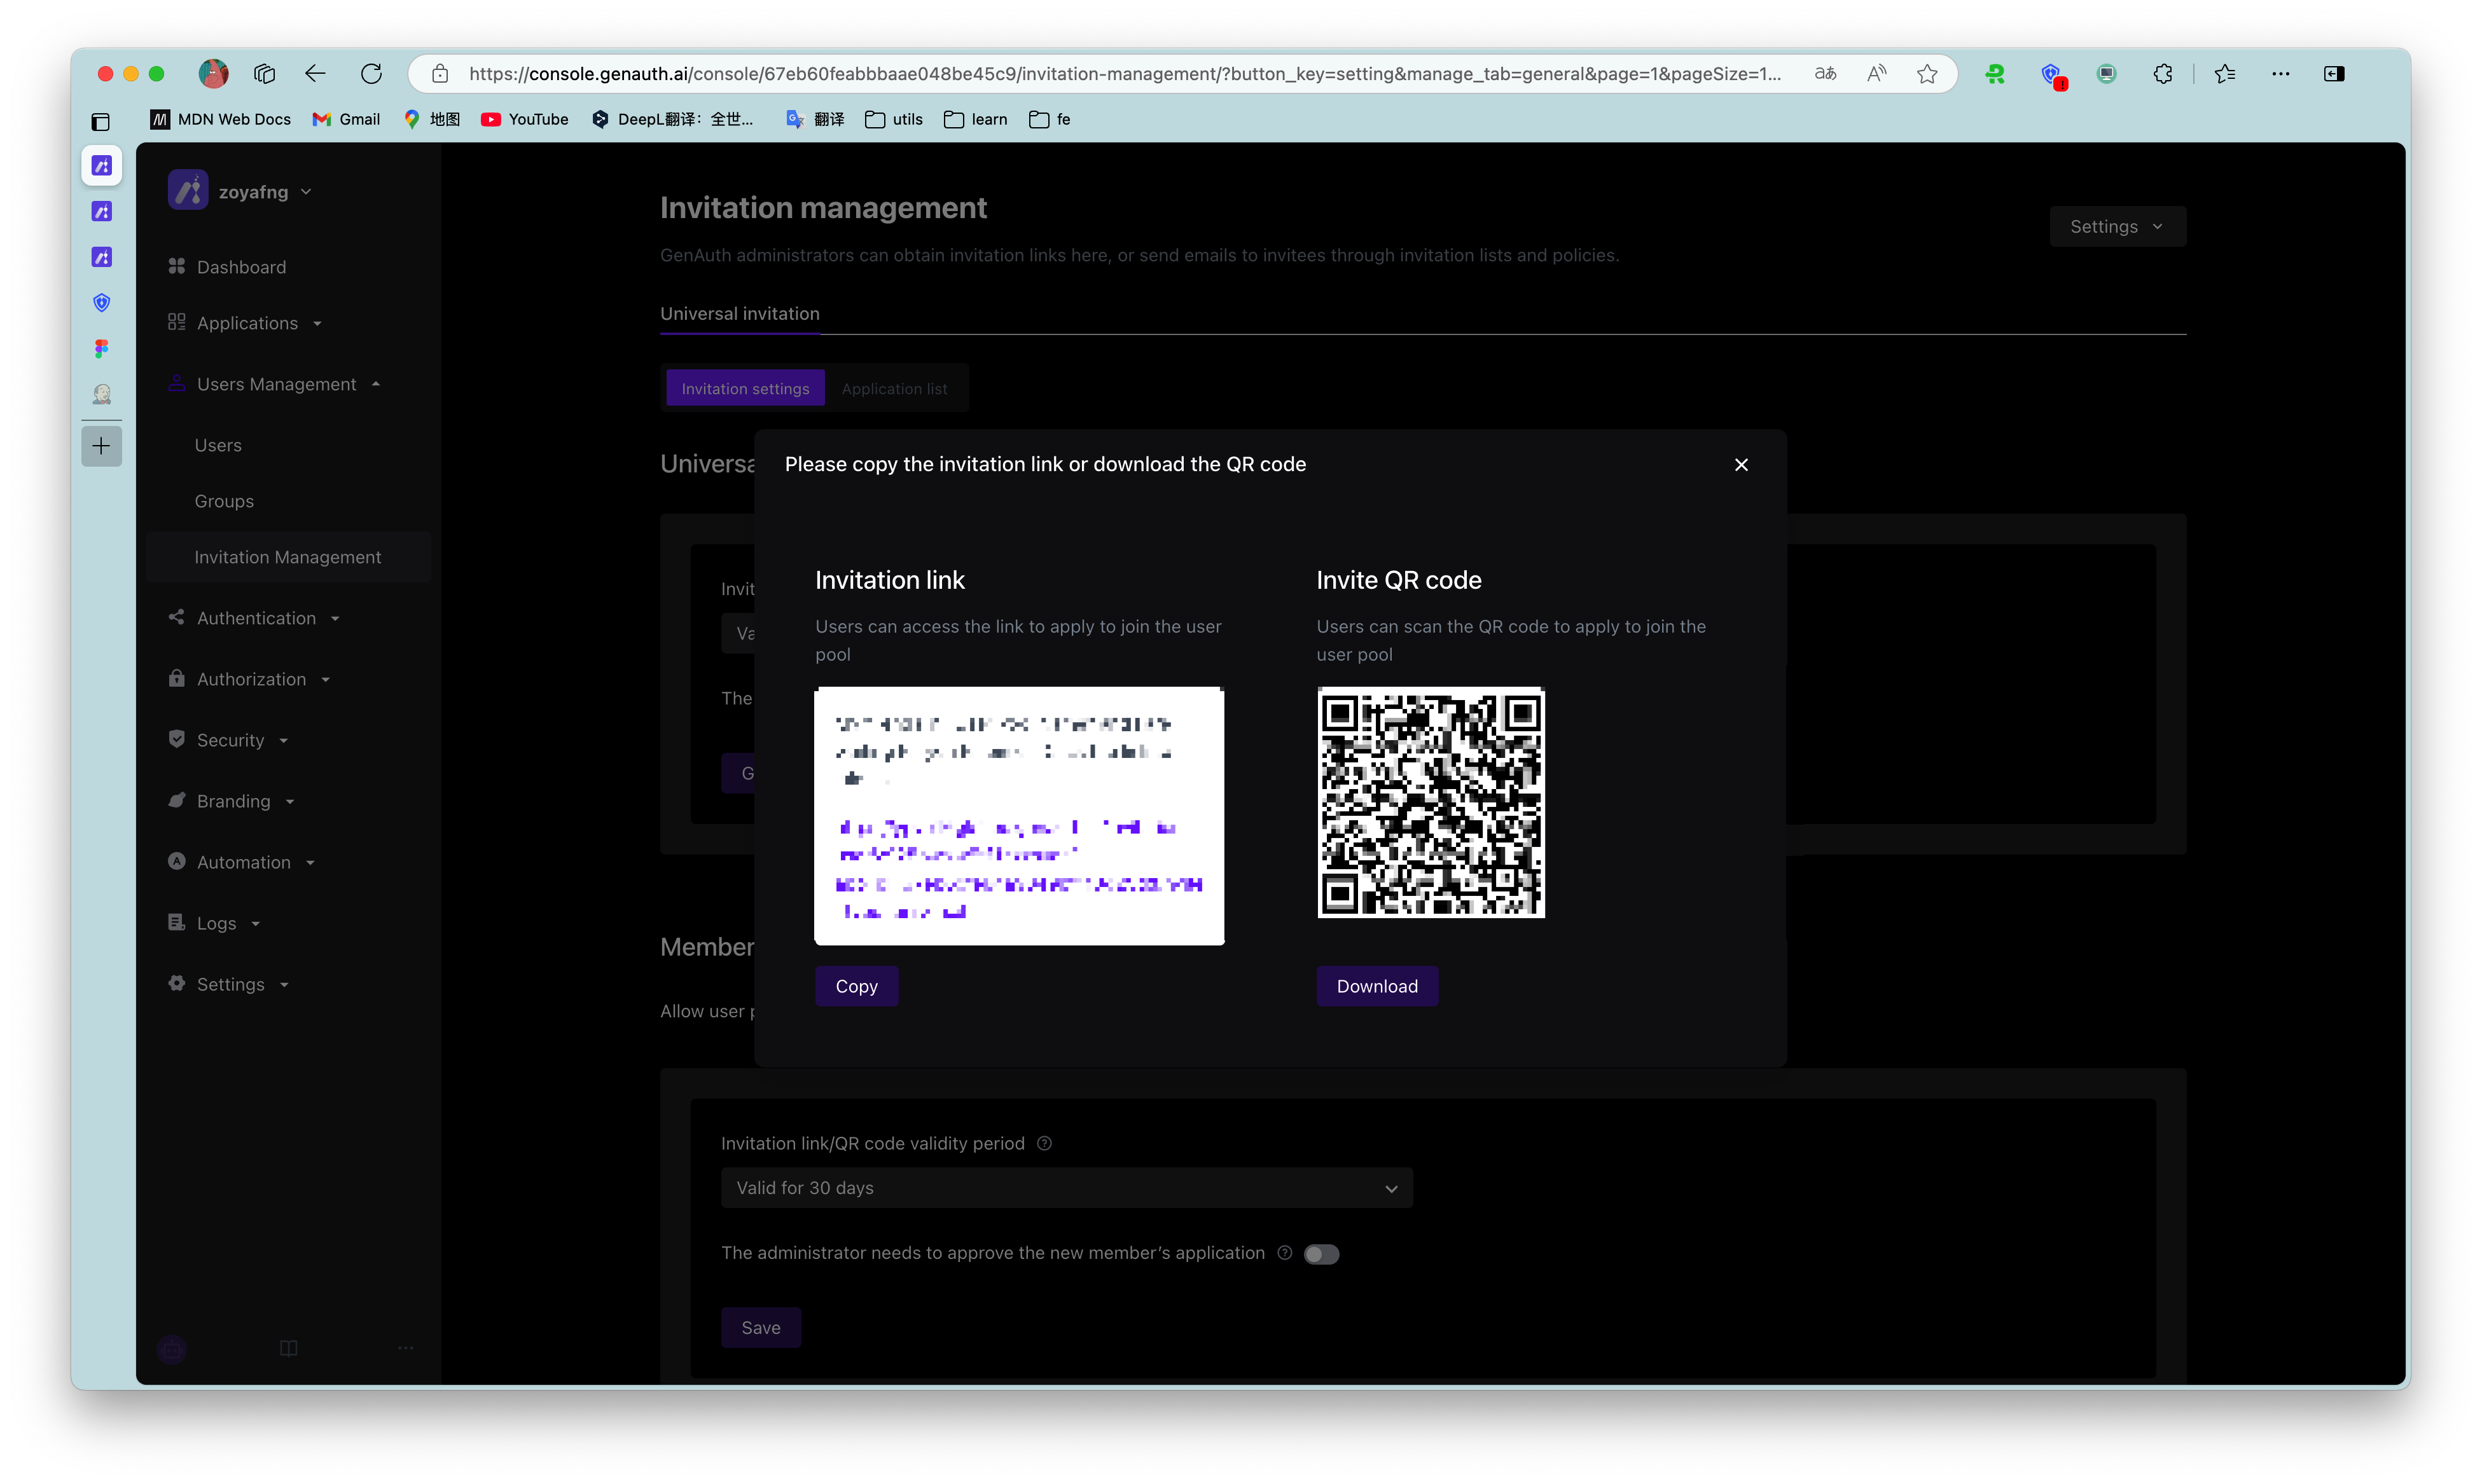Click the Authentication share icon

pyautogui.click(x=177, y=617)
